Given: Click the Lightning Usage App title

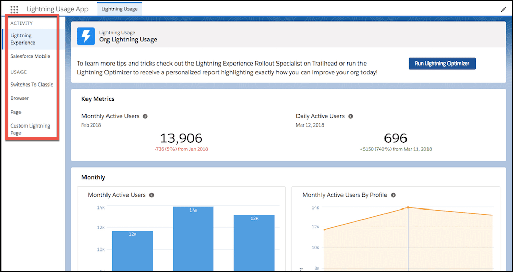Looking at the screenshot, I should pos(57,9).
